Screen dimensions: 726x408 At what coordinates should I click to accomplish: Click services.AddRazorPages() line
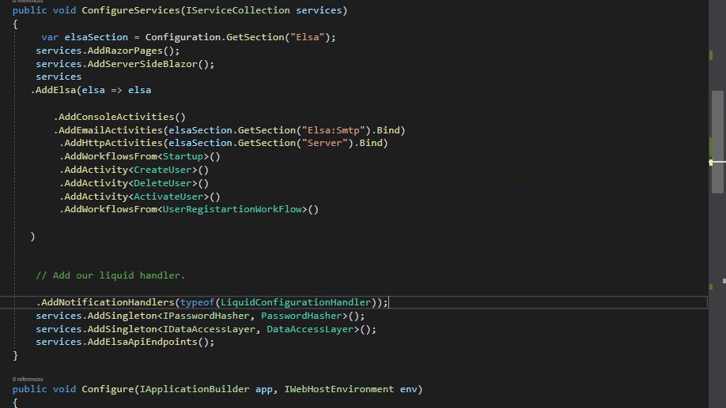click(108, 51)
